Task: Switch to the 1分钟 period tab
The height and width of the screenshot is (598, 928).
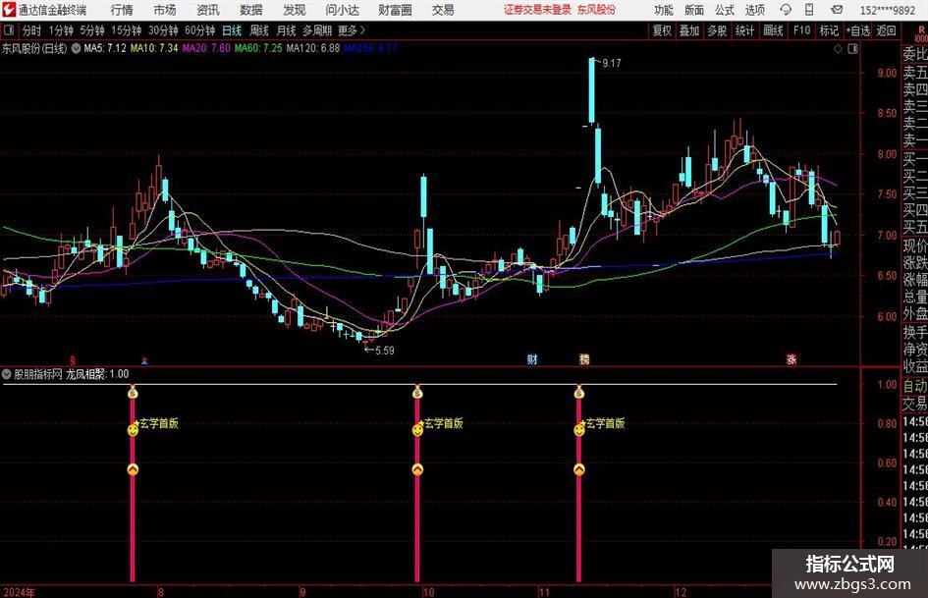Action: (x=61, y=30)
